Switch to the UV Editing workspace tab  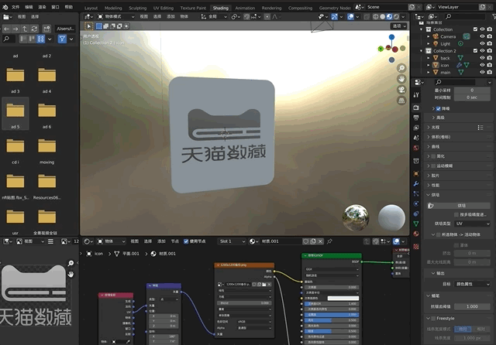pyautogui.click(x=164, y=8)
